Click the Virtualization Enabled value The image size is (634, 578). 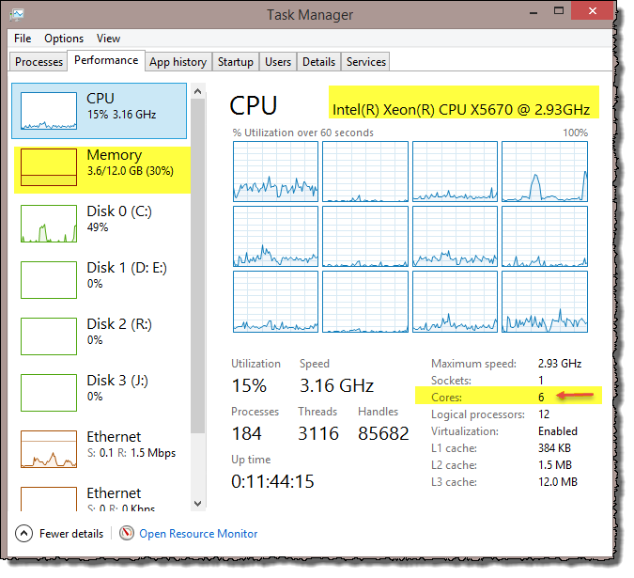coord(558,431)
